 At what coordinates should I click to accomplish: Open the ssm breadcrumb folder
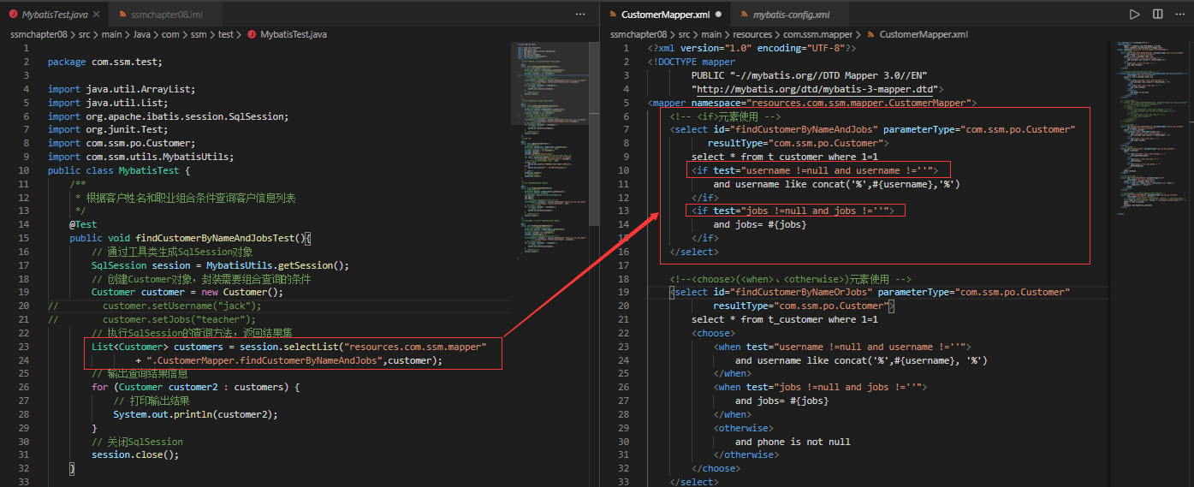[198, 34]
